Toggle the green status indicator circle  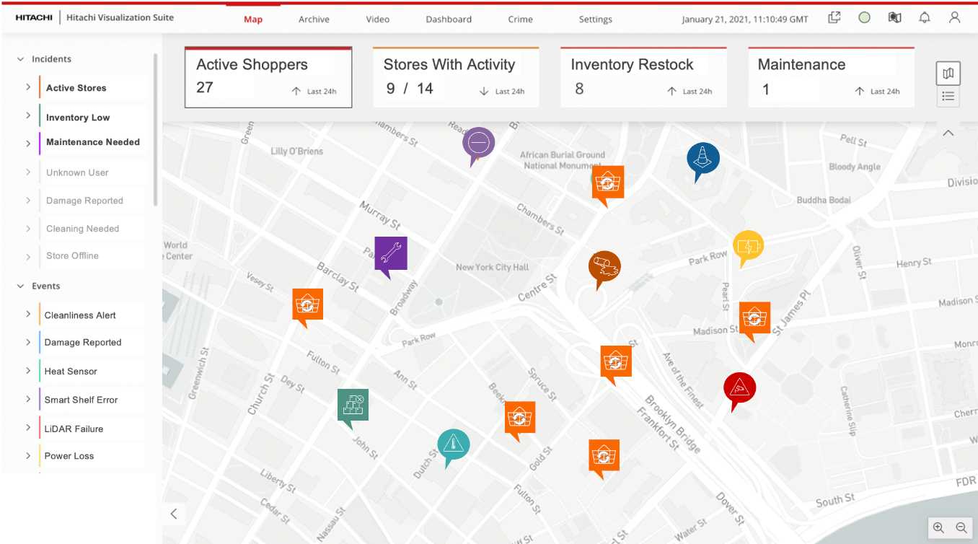pos(864,18)
